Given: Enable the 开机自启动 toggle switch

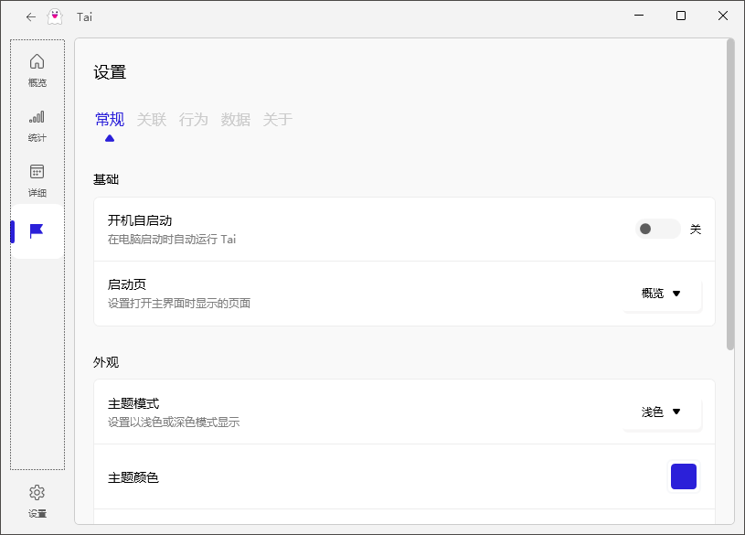Looking at the screenshot, I should (657, 229).
